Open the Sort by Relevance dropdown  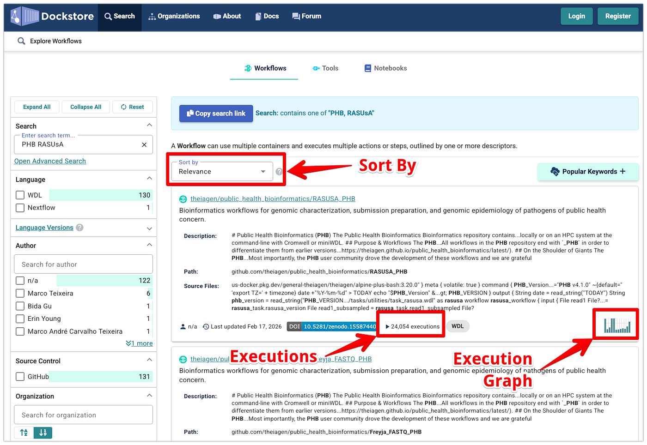[222, 171]
